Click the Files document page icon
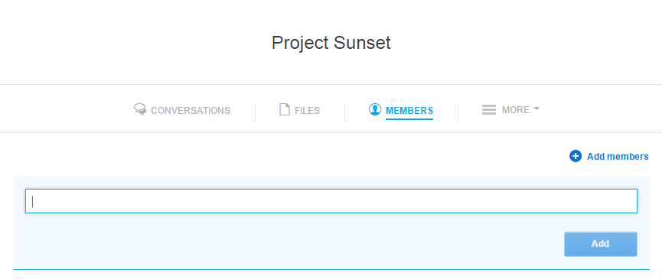Screen dimensions: 662x279 point(285,109)
